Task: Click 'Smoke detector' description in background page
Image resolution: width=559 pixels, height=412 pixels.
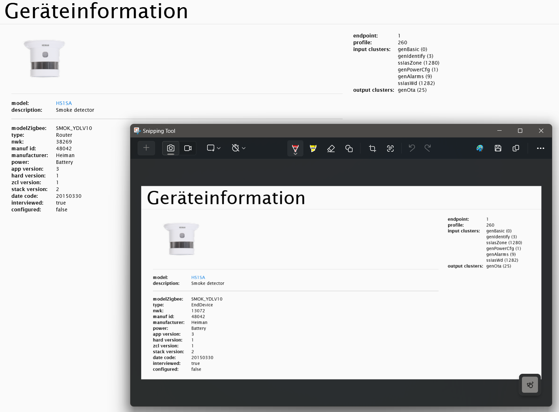Action: click(75, 110)
